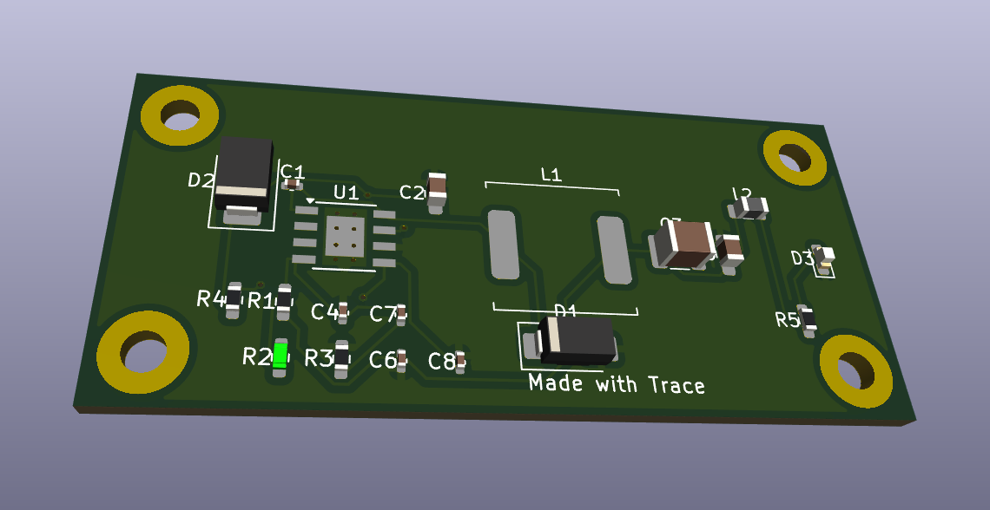Click the R5 resistor on the right
990x510 pixels.
pyautogui.click(x=808, y=321)
